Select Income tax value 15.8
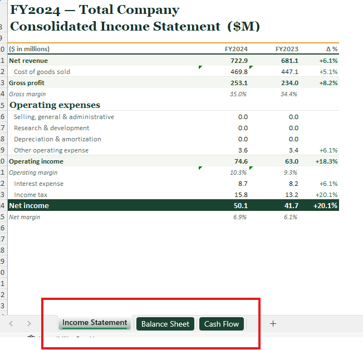Image resolution: width=363 pixels, height=350 pixels. click(241, 195)
